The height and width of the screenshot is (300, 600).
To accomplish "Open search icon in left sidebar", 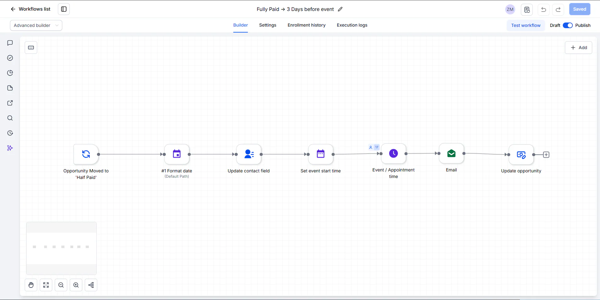I will pos(10,118).
